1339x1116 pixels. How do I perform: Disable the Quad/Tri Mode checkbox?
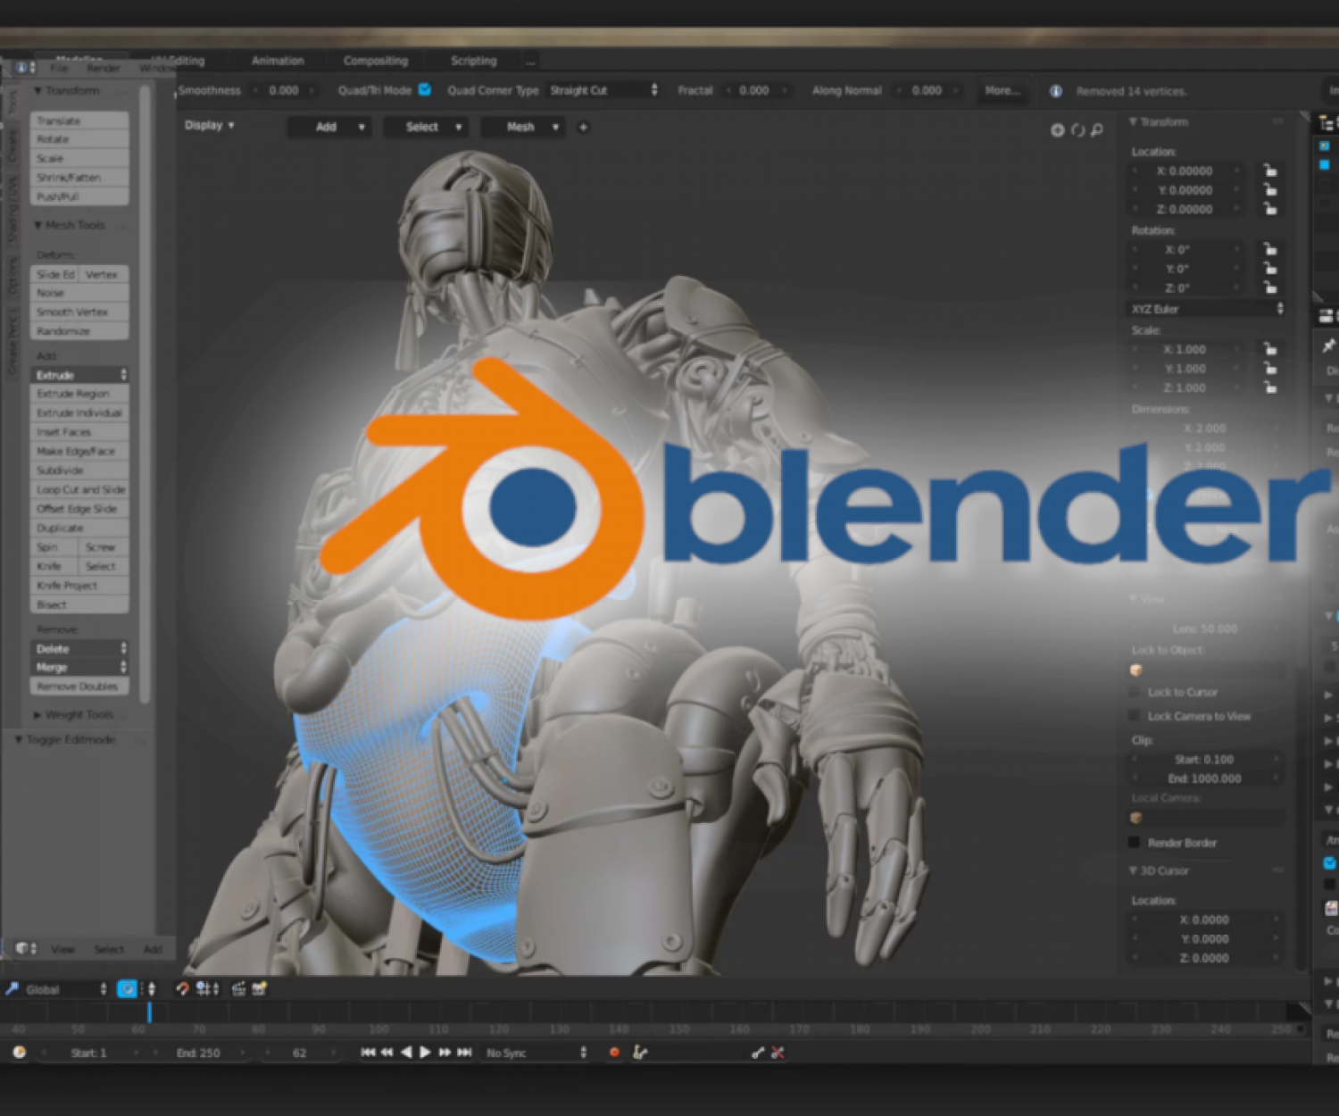(425, 89)
